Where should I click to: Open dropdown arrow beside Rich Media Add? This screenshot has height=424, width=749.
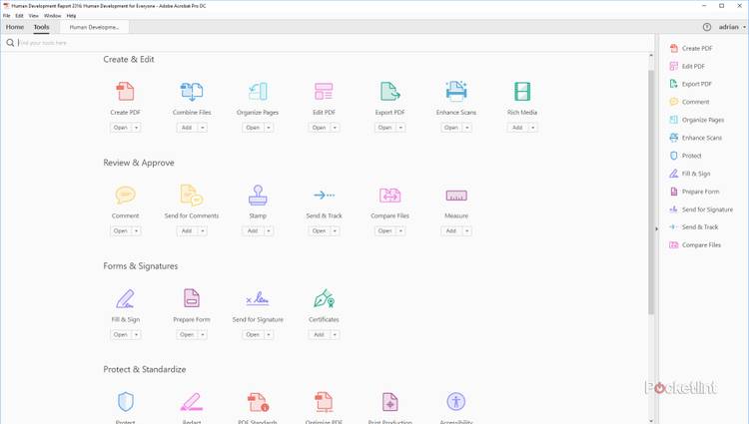click(x=533, y=128)
